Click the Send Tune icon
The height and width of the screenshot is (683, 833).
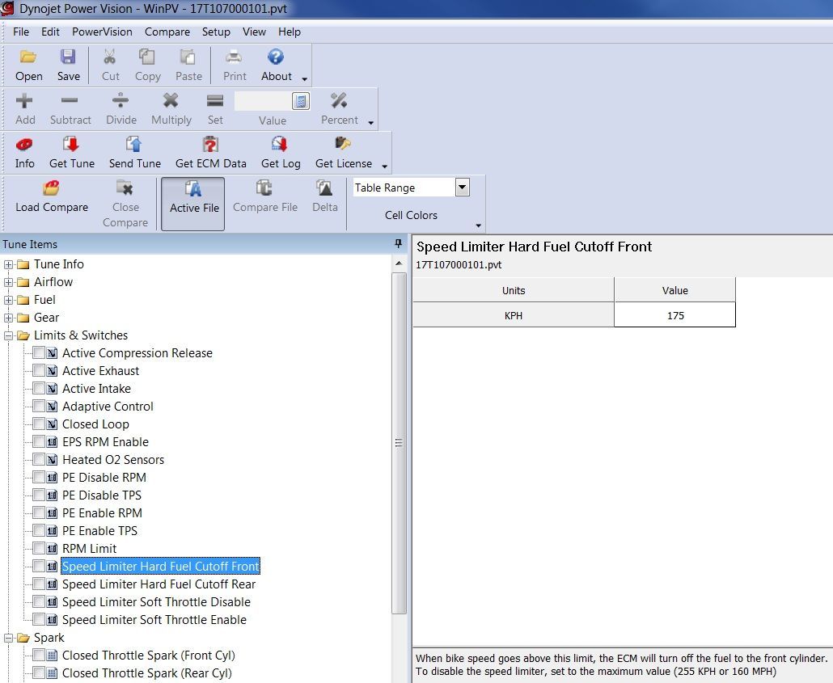tap(134, 145)
